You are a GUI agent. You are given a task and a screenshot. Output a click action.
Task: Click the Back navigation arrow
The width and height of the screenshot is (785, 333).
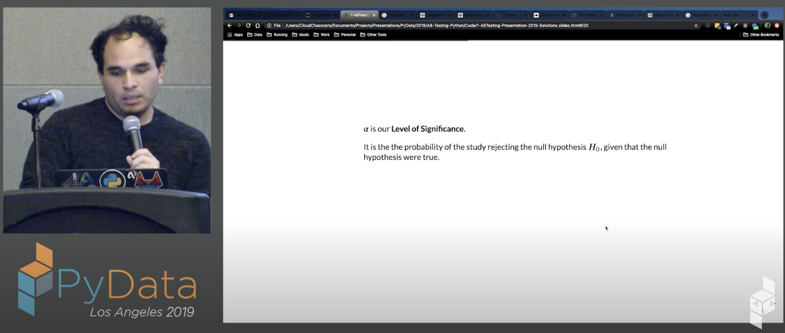229,25
